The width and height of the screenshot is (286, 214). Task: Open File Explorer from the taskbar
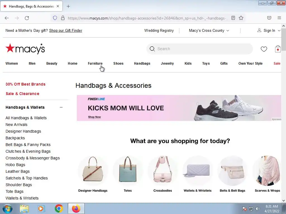tap(24, 208)
